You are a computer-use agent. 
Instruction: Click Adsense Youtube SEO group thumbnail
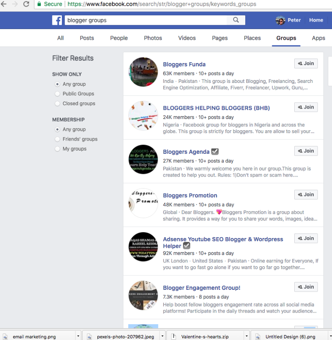pos(143,247)
